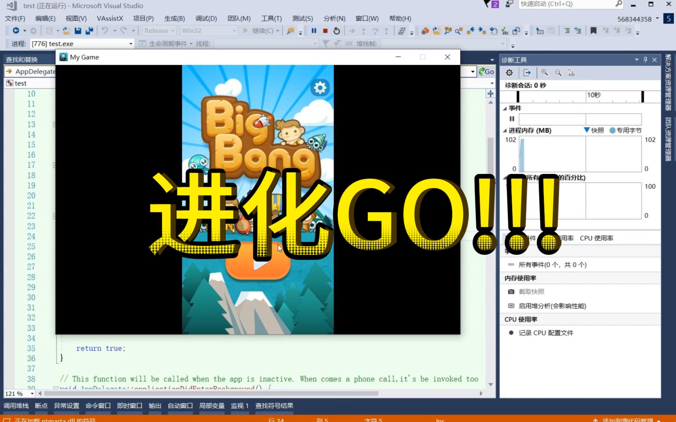The width and height of the screenshot is (676, 422).
Task: Click the reset view chart icon
Action: pos(572,73)
